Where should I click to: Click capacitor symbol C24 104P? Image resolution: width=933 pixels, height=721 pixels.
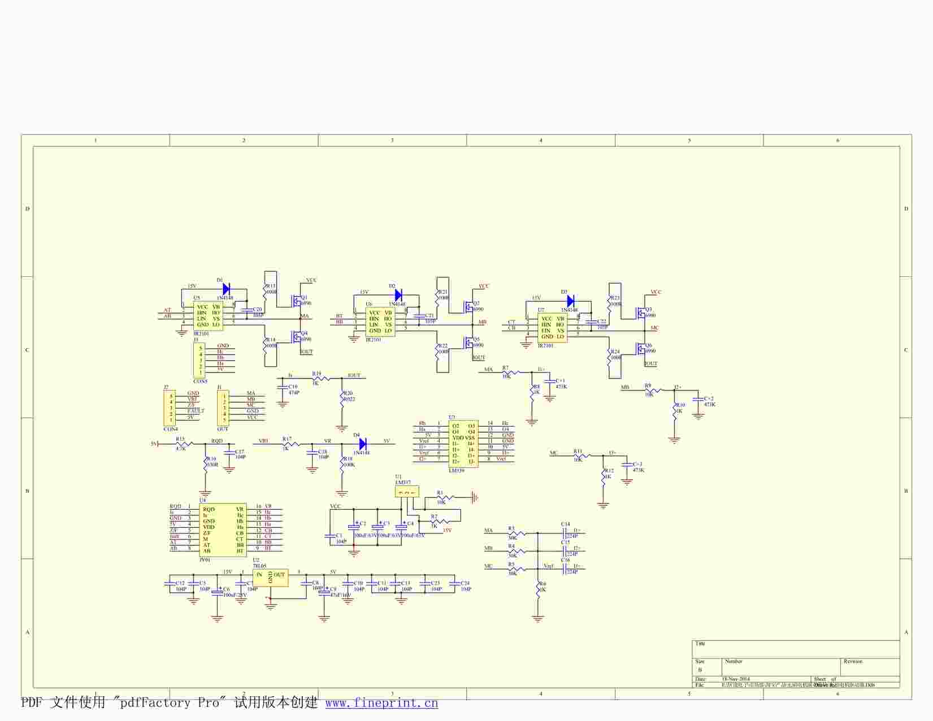click(454, 583)
